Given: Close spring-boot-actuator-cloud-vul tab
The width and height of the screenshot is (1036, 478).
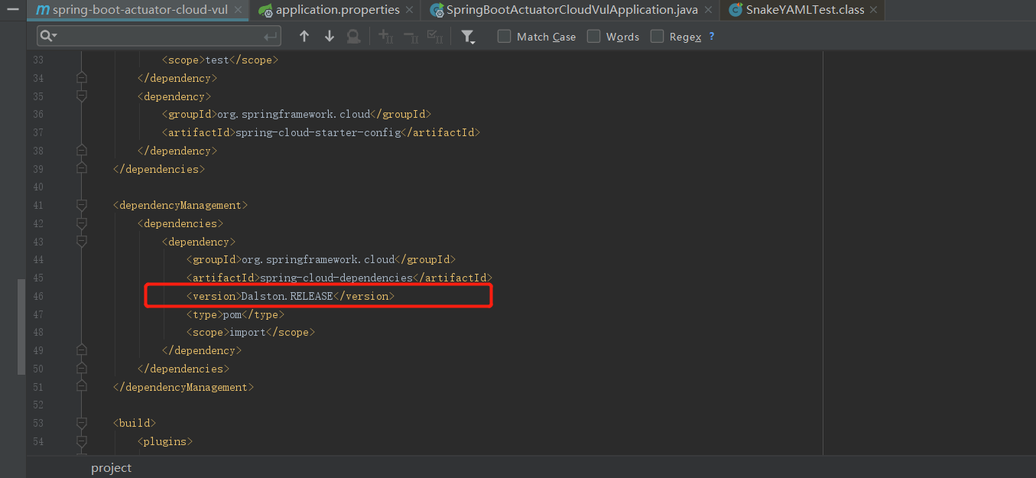Looking at the screenshot, I should 239,11.
